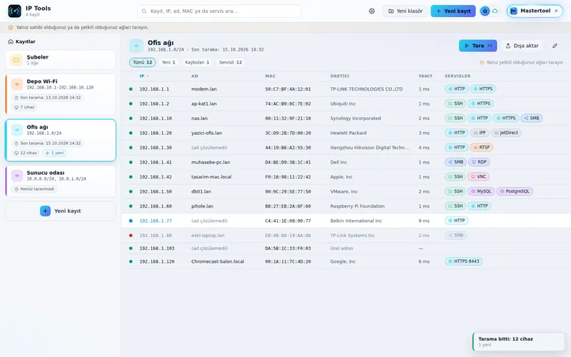Screen dimensions: 571x357
Task: Click the VNC badge on tasarim-mac.local row
Action: [478, 176]
